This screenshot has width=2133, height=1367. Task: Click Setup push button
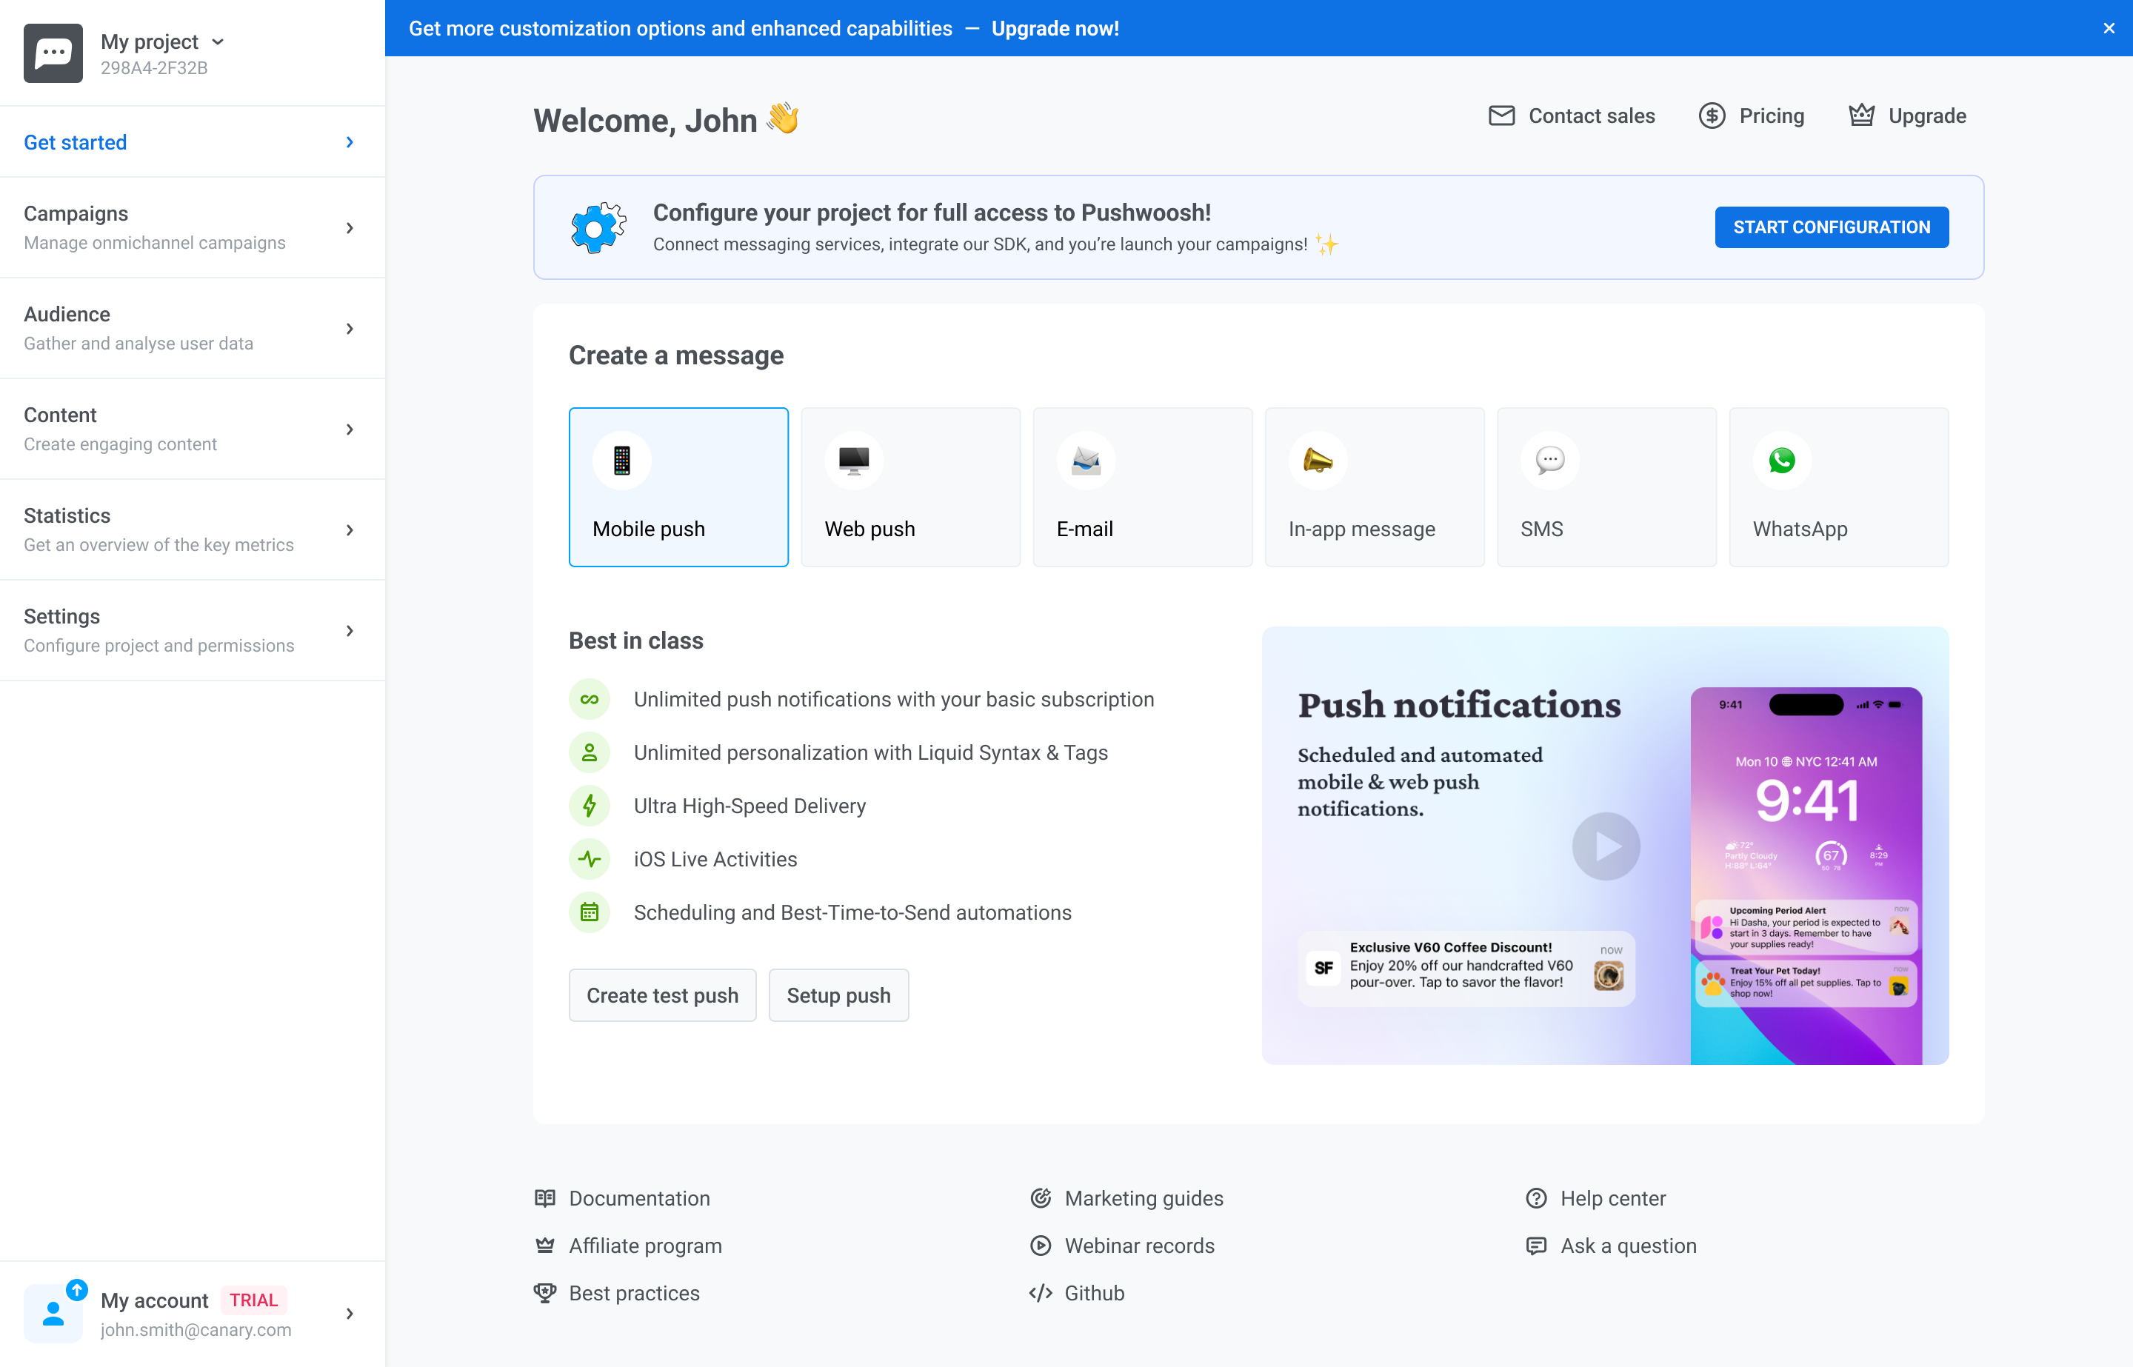839,995
